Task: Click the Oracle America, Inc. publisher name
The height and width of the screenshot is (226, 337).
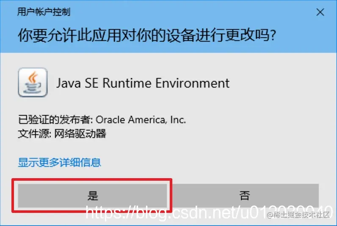Action: click(141, 120)
